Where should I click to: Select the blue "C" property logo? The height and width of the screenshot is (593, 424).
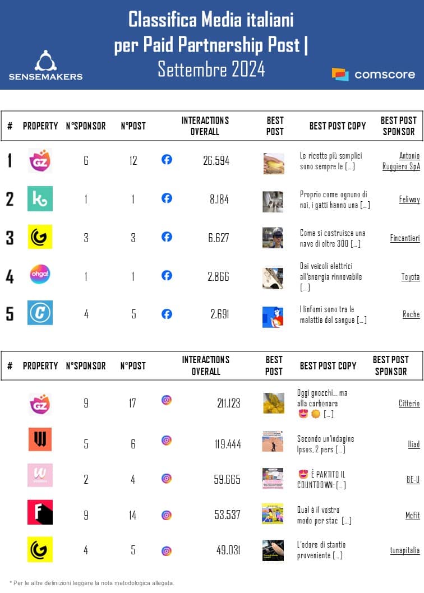pyautogui.click(x=40, y=313)
